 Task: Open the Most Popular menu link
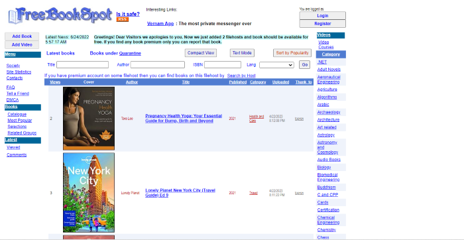(x=19, y=121)
